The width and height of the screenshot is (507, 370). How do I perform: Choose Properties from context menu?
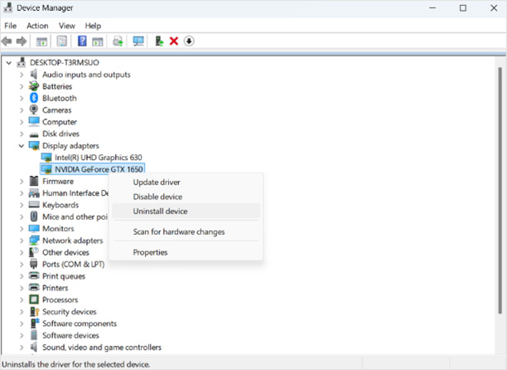tap(186, 252)
